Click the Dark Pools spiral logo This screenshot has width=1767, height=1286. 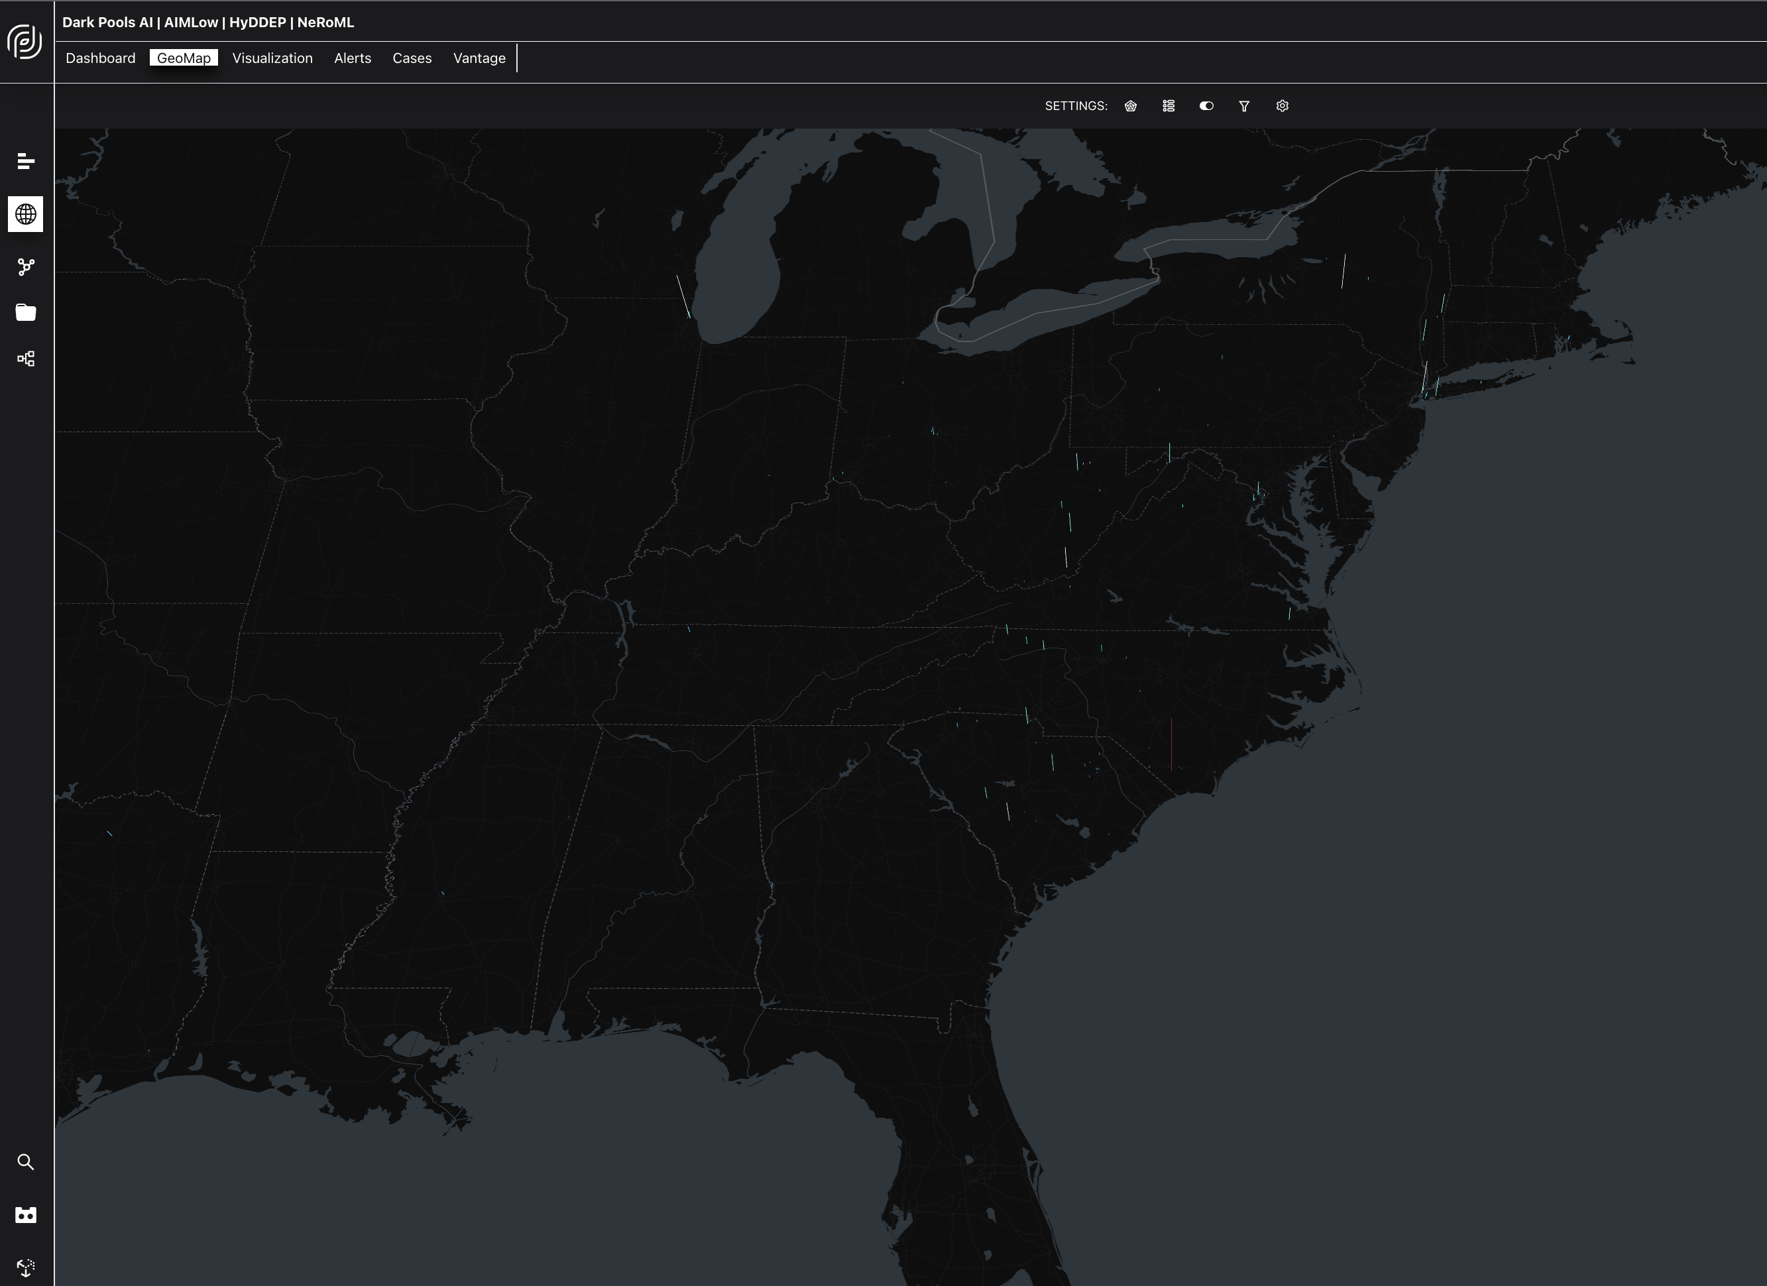(x=25, y=40)
